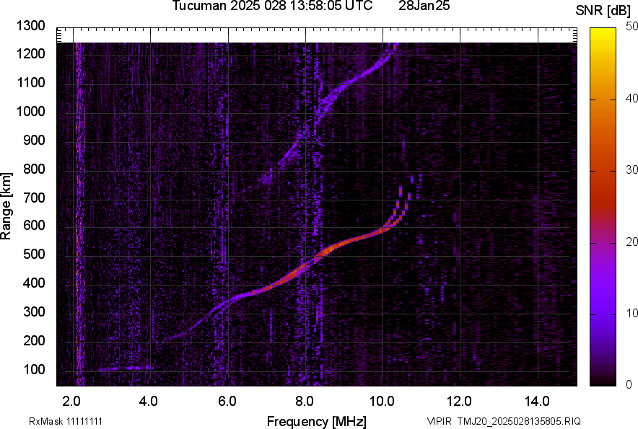Click the frequency tick label 8.0

click(x=304, y=402)
